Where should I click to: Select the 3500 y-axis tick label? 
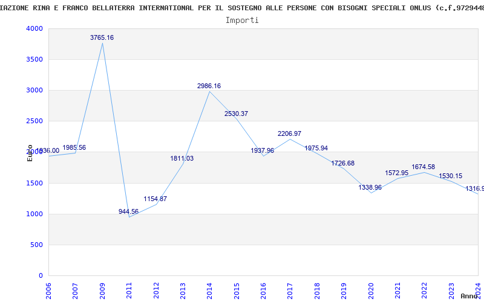pyautogui.click(x=34, y=59)
